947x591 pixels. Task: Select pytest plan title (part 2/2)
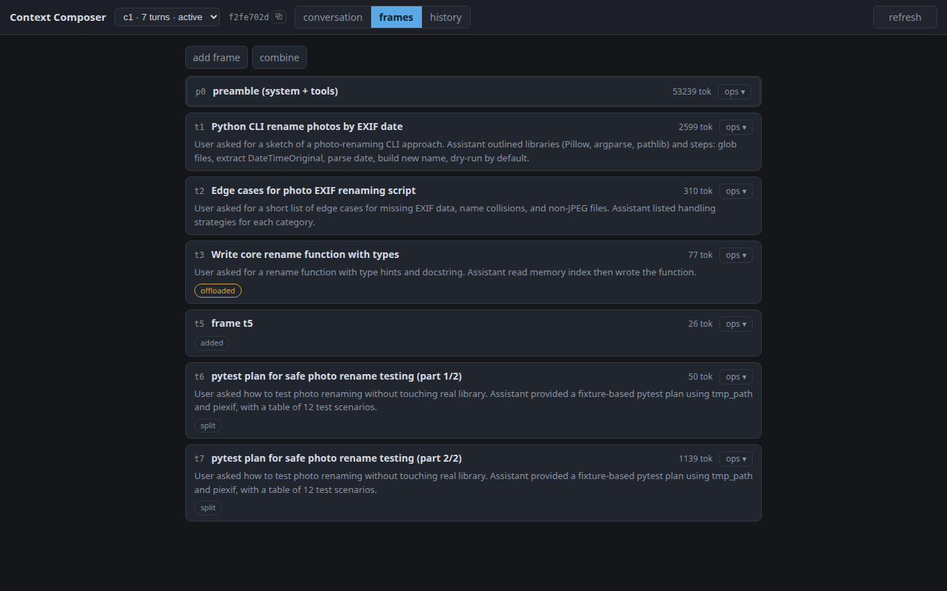[x=336, y=458]
